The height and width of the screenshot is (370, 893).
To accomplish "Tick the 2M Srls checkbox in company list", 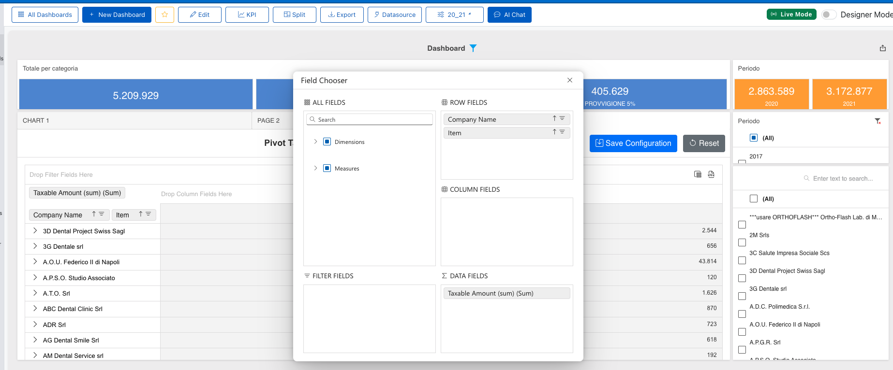I will [x=742, y=242].
